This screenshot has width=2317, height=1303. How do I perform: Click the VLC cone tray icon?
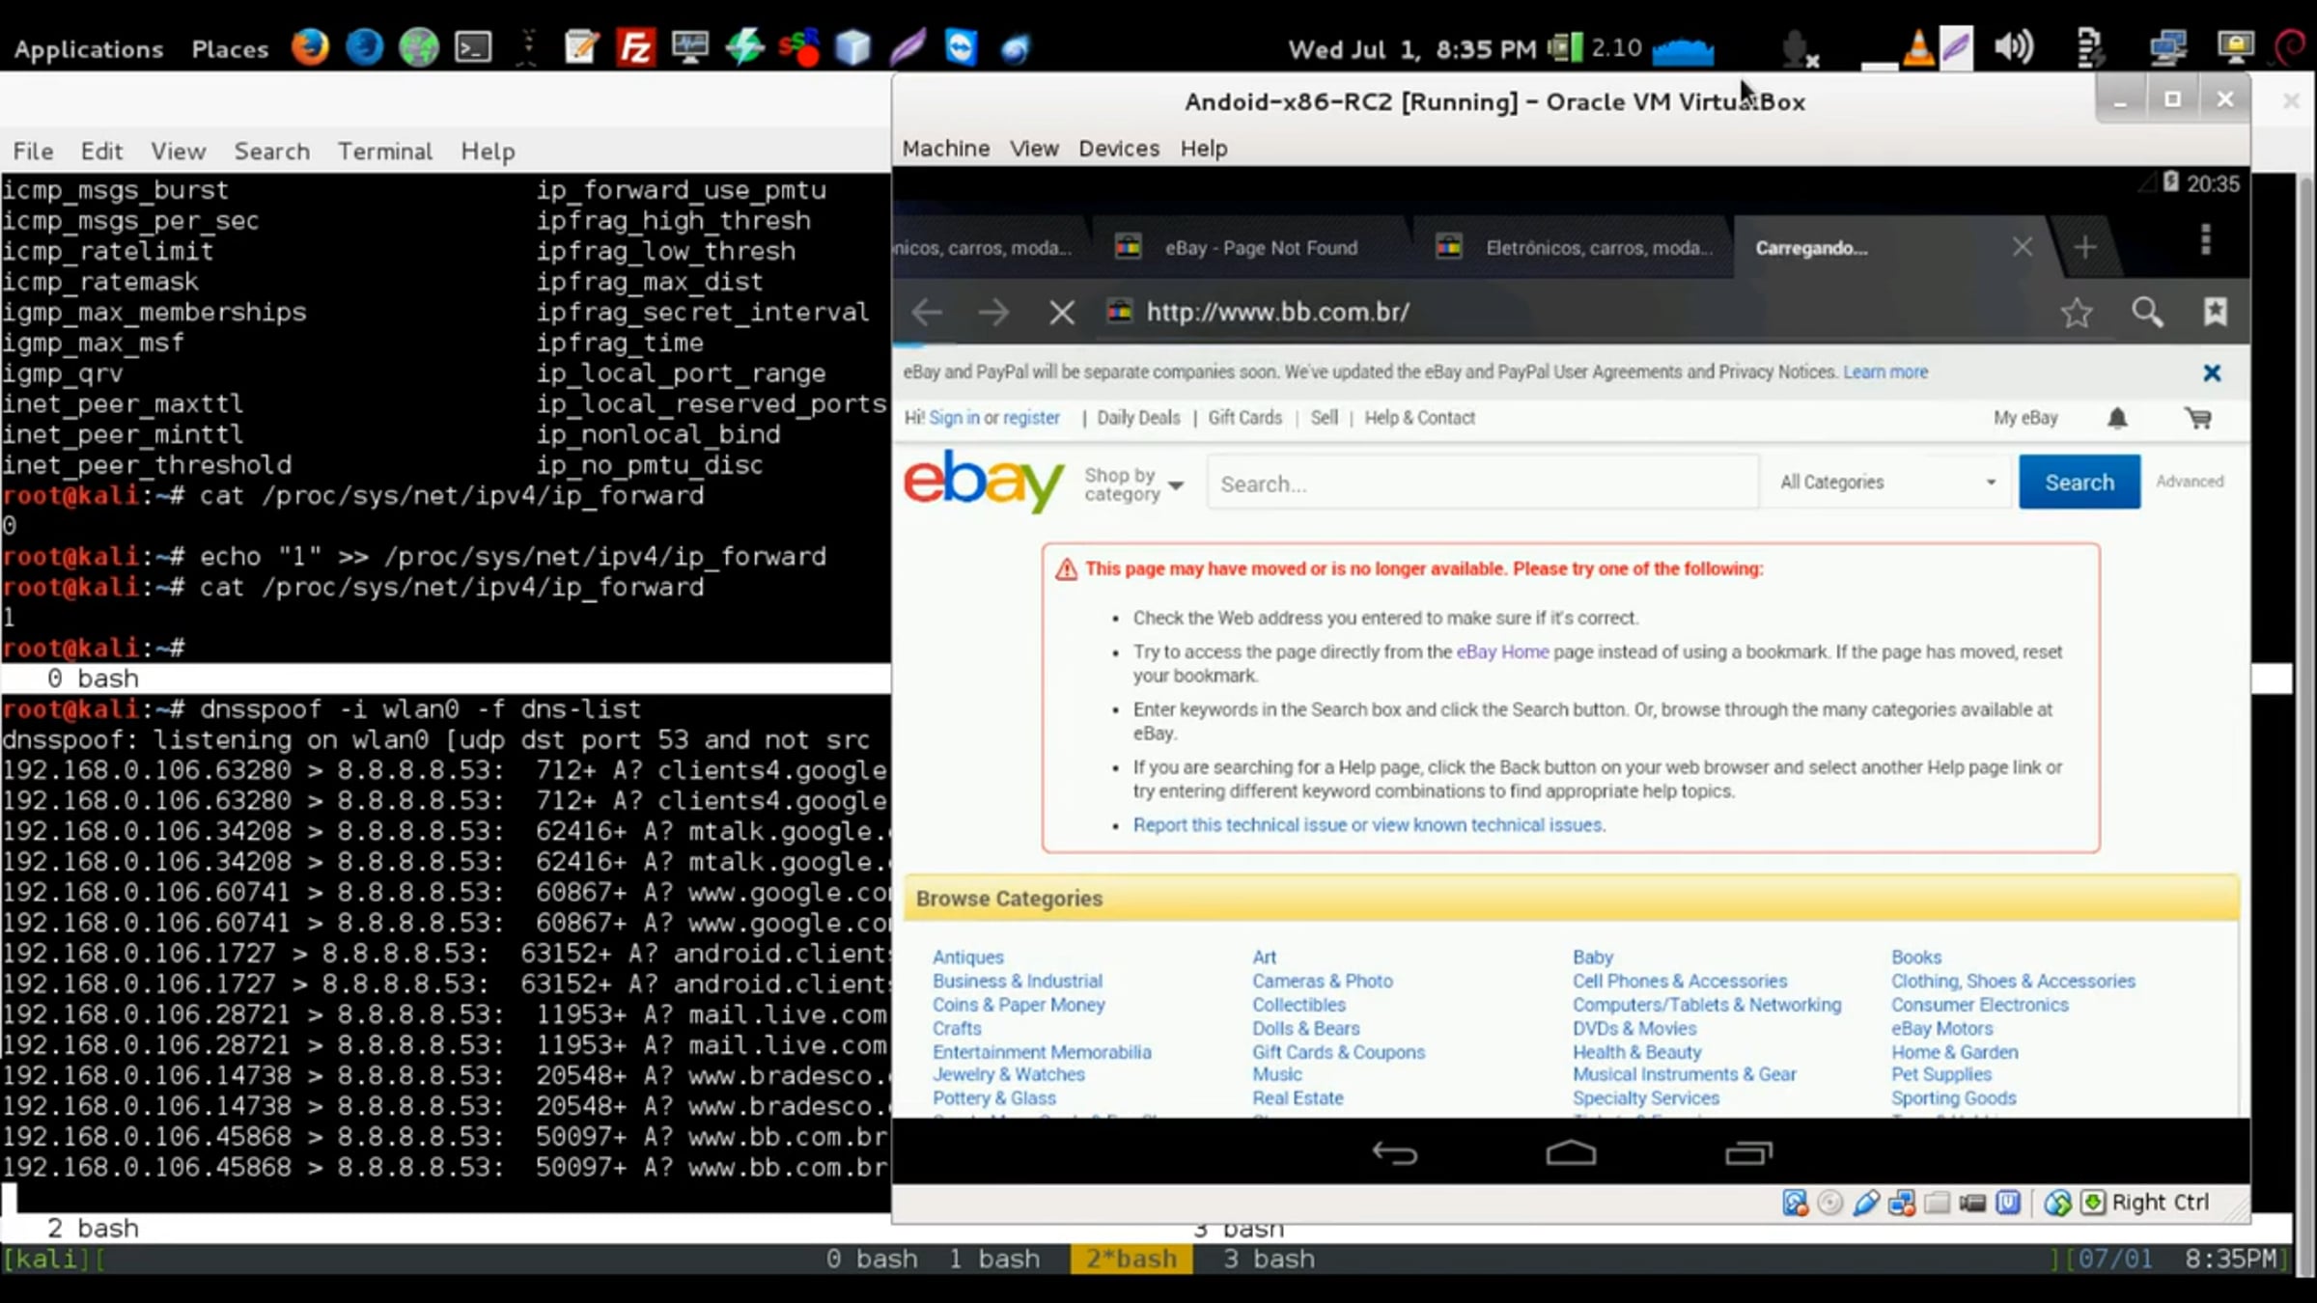pyautogui.click(x=1918, y=48)
